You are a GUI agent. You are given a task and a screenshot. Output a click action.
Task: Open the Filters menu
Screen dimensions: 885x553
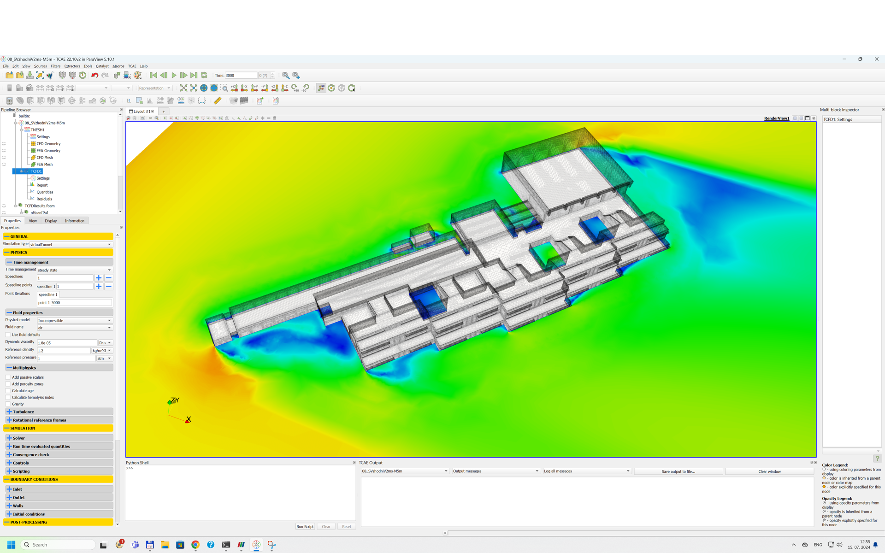click(x=55, y=66)
